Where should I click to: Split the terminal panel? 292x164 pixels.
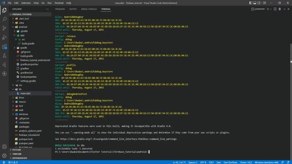275,9
